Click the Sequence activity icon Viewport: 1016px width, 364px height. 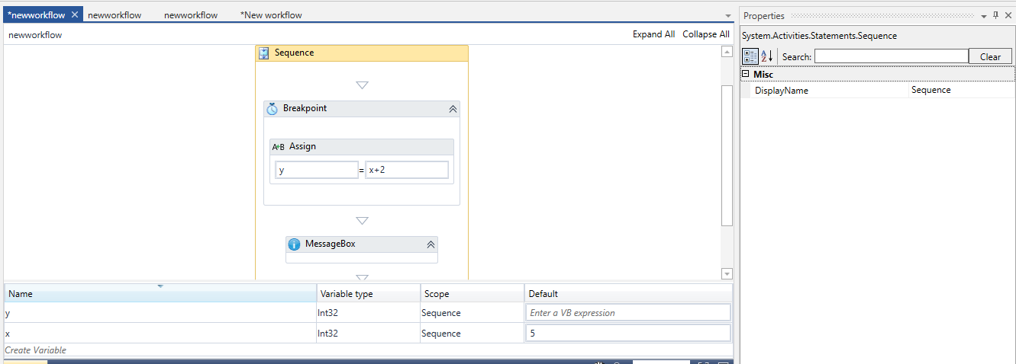click(264, 53)
